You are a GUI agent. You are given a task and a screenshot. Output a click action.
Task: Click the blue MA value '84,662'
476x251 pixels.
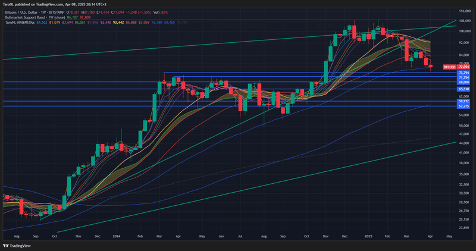(x=42, y=23)
